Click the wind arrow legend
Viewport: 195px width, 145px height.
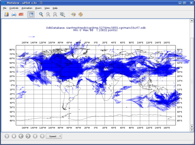click(31, 37)
